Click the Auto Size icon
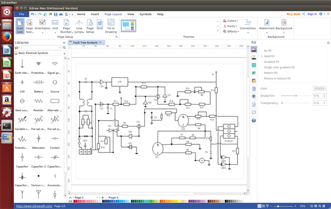 click(x=20, y=26)
